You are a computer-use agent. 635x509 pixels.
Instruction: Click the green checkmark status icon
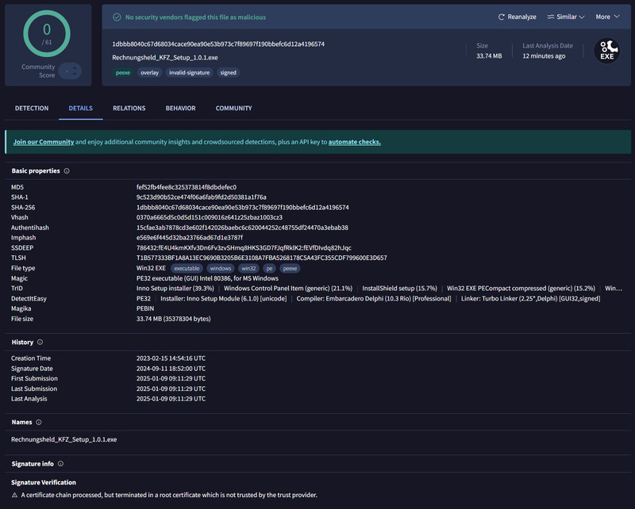(x=117, y=17)
